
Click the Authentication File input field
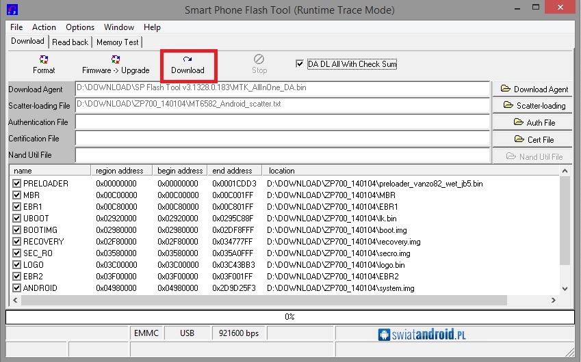[x=282, y=122]
